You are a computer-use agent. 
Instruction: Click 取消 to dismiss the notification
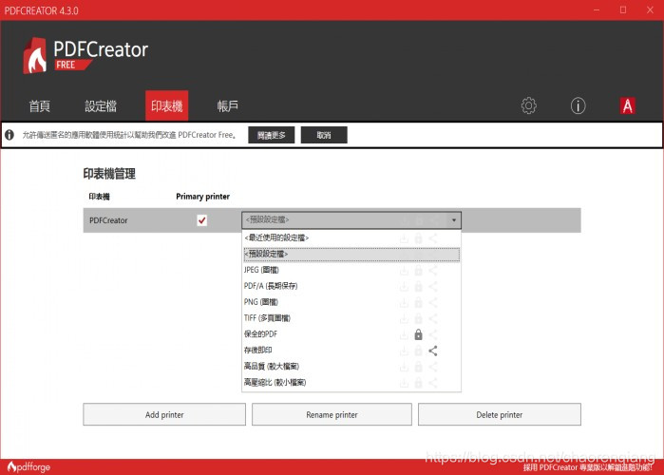[324, 135]
